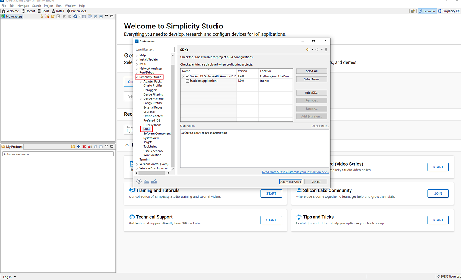
Task: Select the My Products tab
Action: coord(12,147)
